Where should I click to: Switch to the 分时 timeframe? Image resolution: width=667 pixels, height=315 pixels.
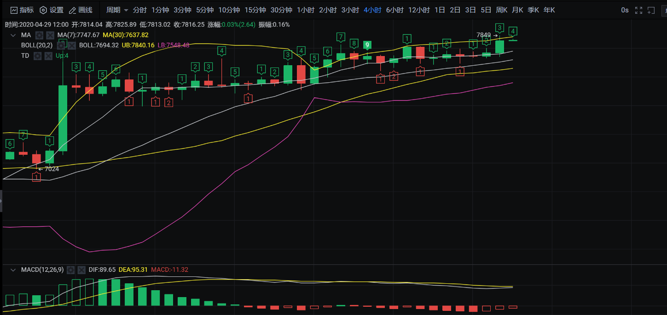pos(140,10)
